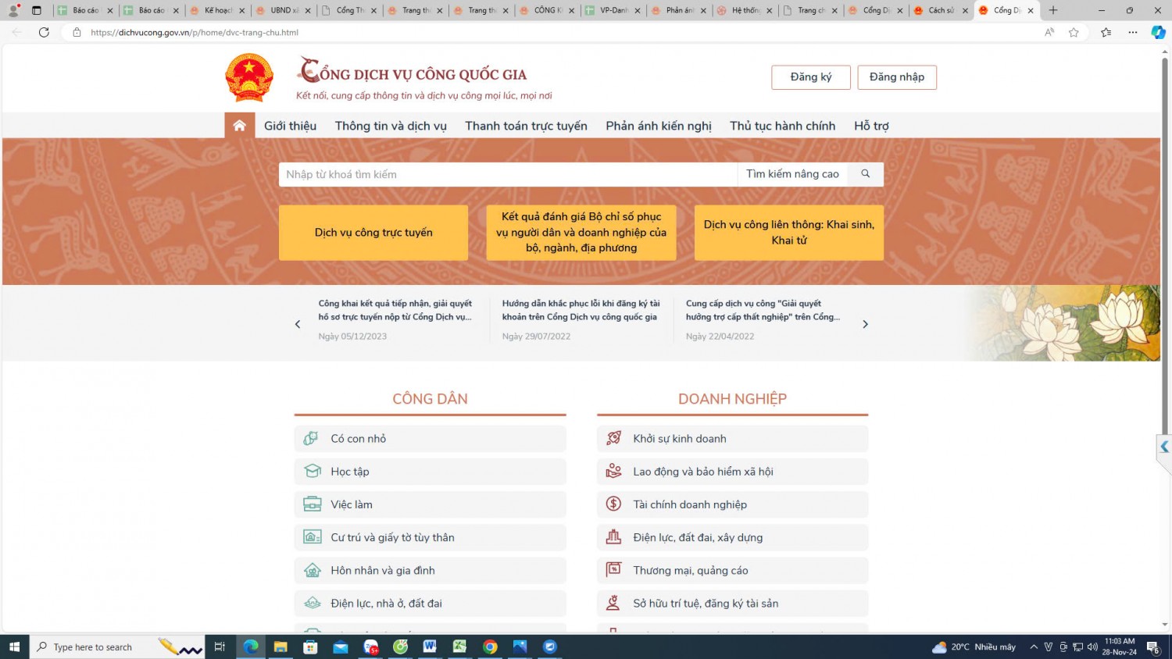This screenshot has width=1172, height=659.
Task: Open the Phản ánh kiến nghị menu
Action: coord(659,126)
